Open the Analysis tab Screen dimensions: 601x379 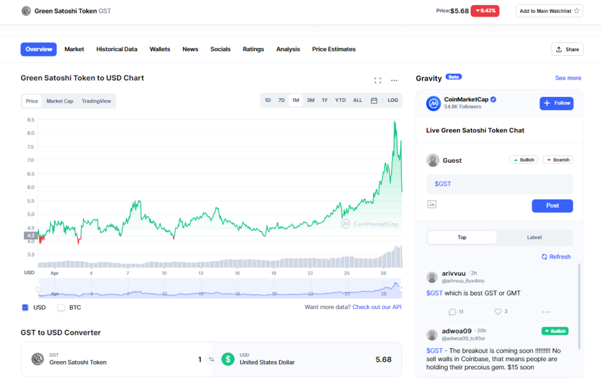[x=288, y=49]
